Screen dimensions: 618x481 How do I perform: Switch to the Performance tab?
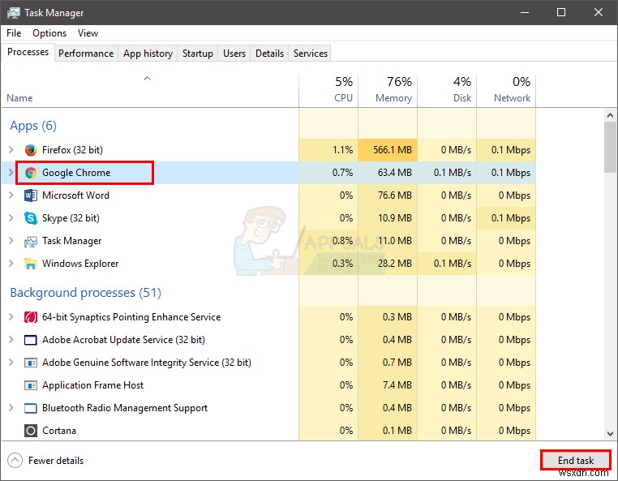click(86, 54)
